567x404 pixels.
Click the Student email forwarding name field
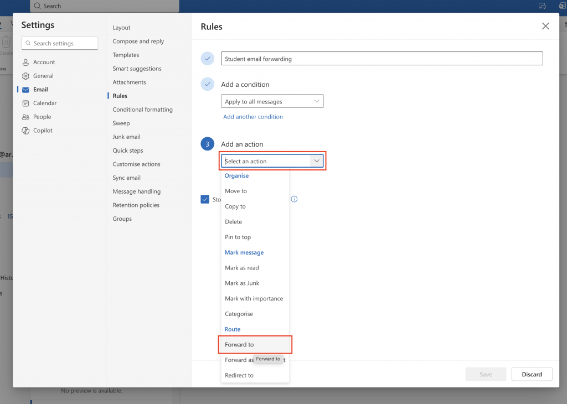click(381, 58)
